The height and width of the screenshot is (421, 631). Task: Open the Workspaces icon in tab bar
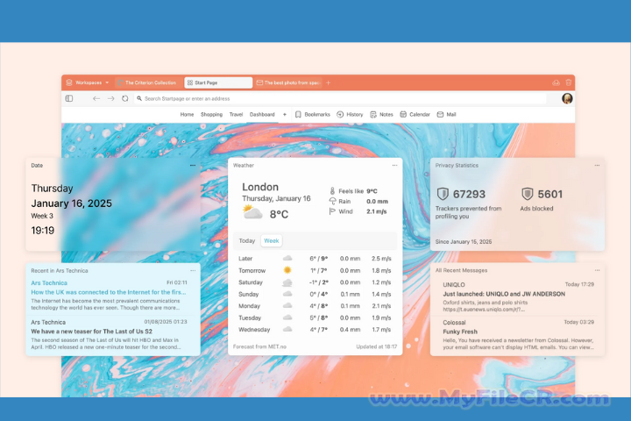point(69,82)
